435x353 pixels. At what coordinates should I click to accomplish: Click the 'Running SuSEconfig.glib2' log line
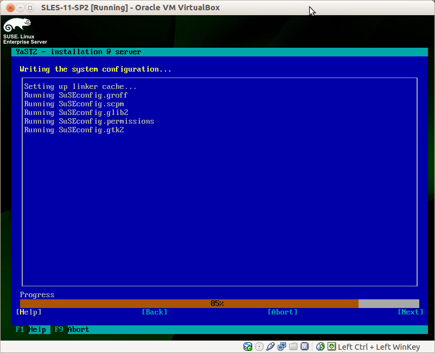(x=76, y=113)
